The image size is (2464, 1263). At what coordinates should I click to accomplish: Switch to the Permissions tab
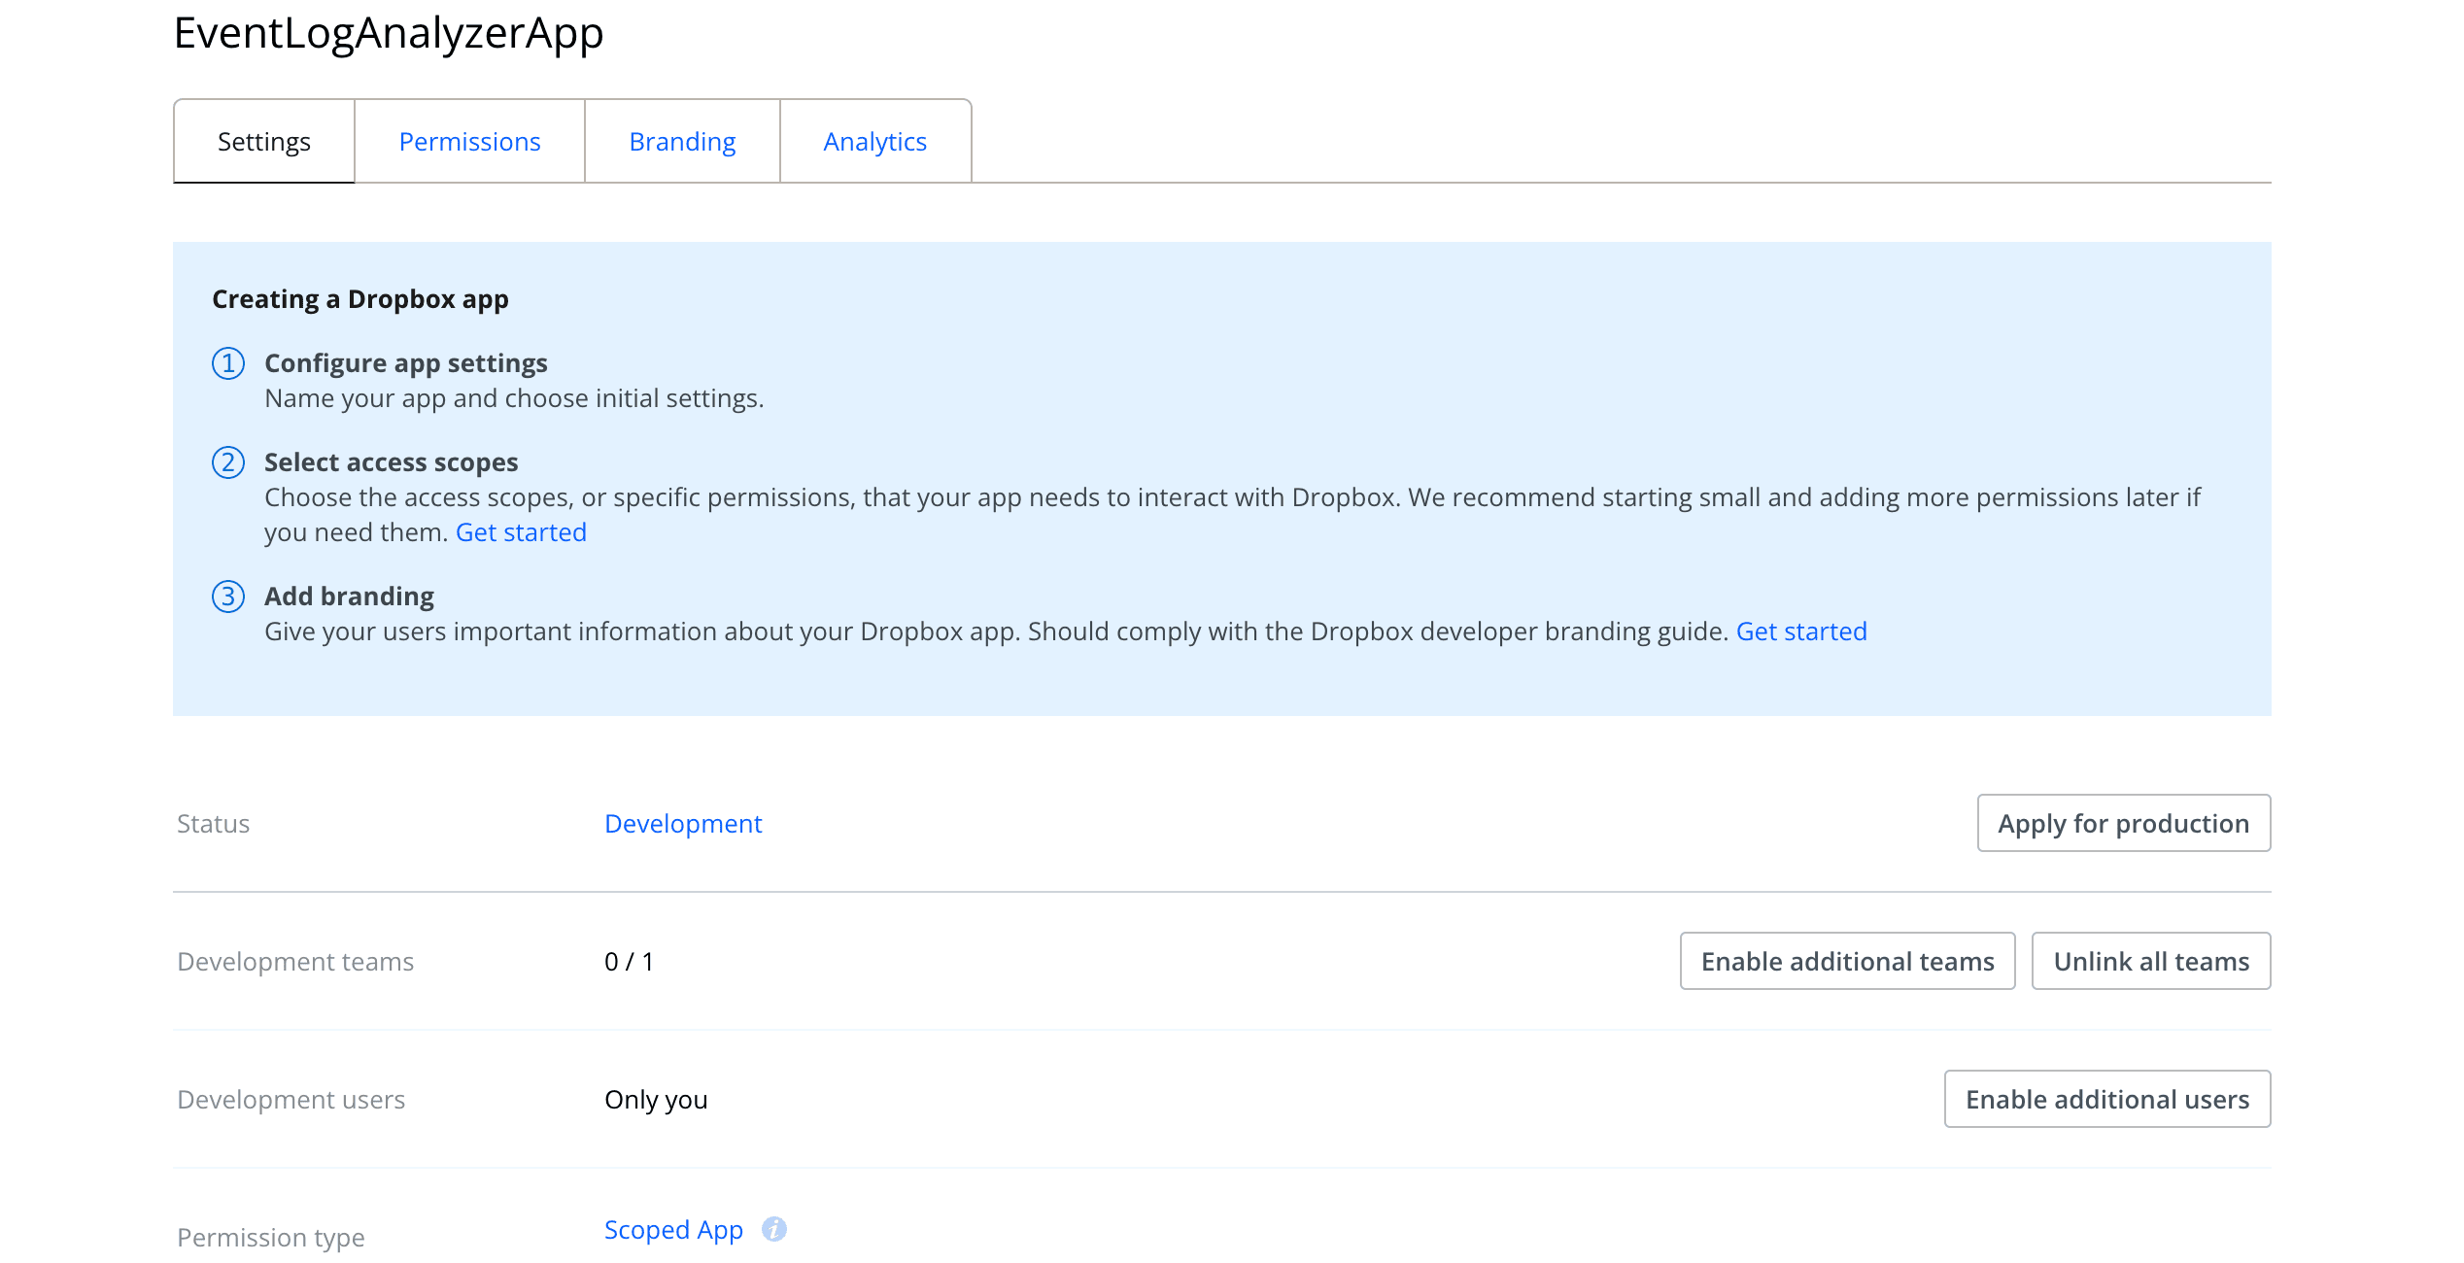pos(469,142)
